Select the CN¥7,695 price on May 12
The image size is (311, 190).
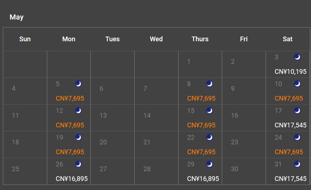coord(70,125)
